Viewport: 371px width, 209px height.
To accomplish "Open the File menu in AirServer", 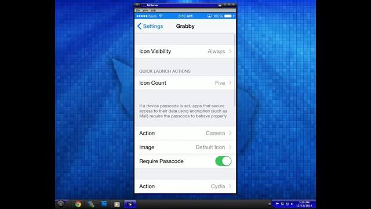I will coord(138,10).
